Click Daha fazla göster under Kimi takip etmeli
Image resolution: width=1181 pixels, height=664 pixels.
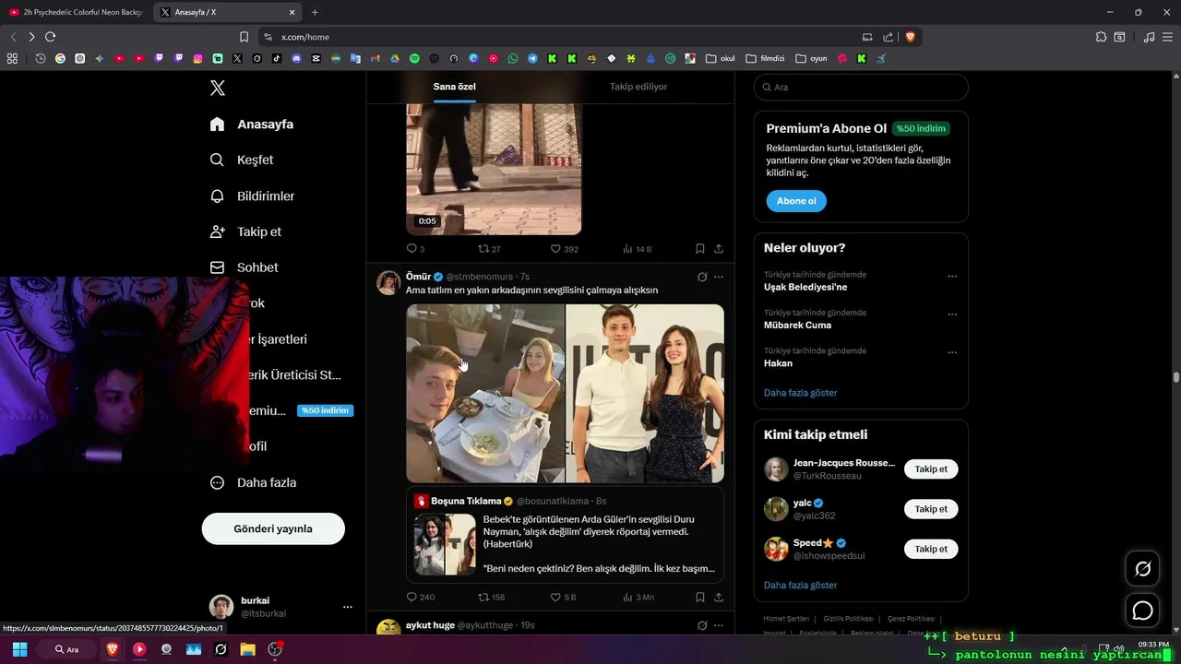[x=801, y=586]
